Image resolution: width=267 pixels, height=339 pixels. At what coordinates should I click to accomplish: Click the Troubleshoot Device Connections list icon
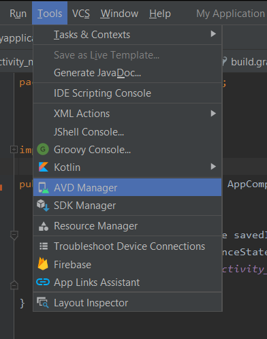(44, 246)
